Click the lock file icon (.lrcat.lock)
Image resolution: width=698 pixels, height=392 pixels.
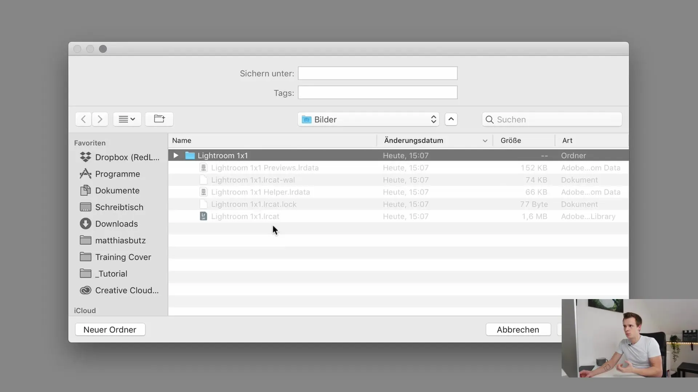coord(203,204)
